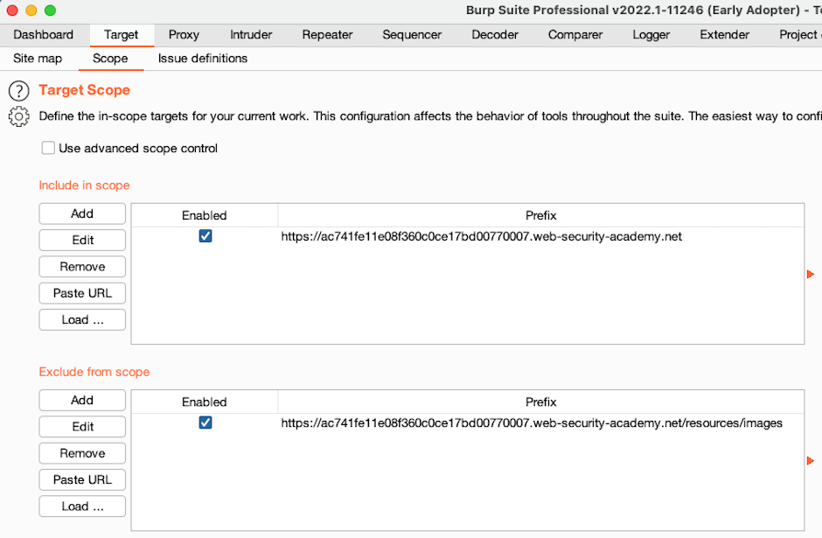Click Add under Include in scope
This screenshot has height=538, width=822.
pos(82,214)
